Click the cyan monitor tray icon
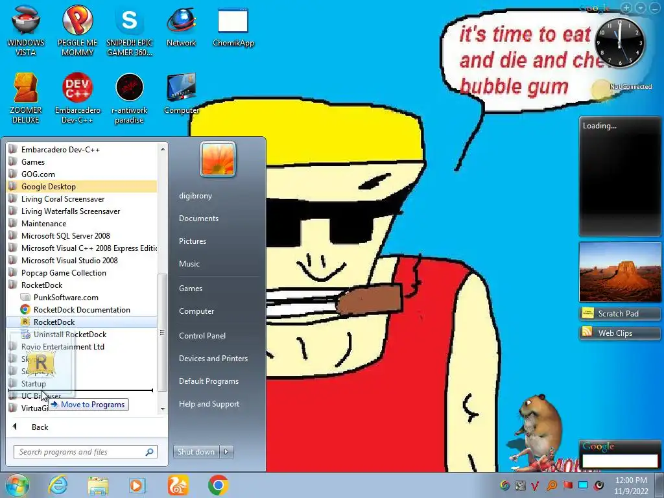Screen dimensions: 664x498 tap(583, 485)
